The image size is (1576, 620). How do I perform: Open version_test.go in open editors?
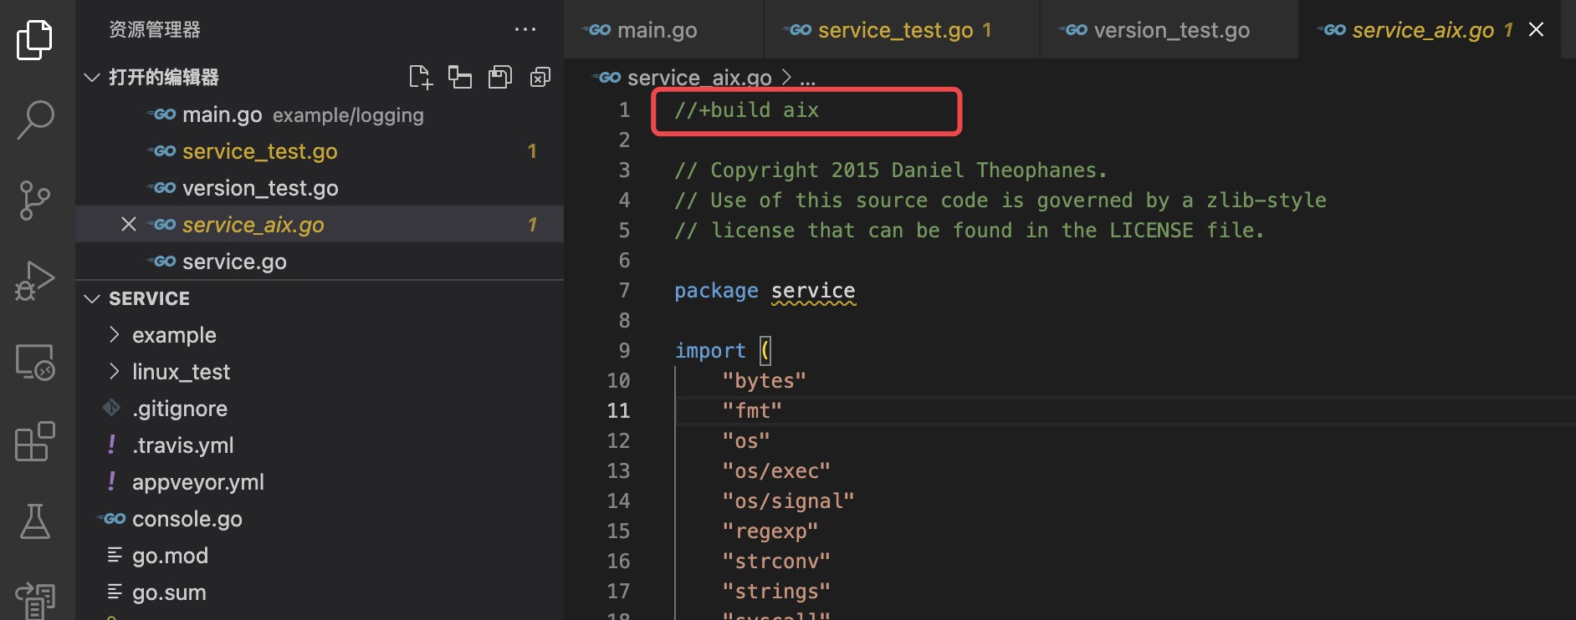(320, 188)
